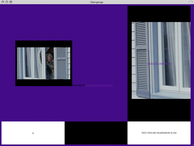Click the black panel at bottom center
194x146 pixels.
click(96, 133)
